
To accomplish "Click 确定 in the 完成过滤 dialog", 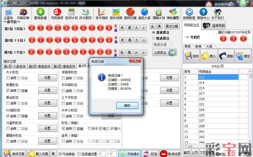I will (x=127, y=106).
